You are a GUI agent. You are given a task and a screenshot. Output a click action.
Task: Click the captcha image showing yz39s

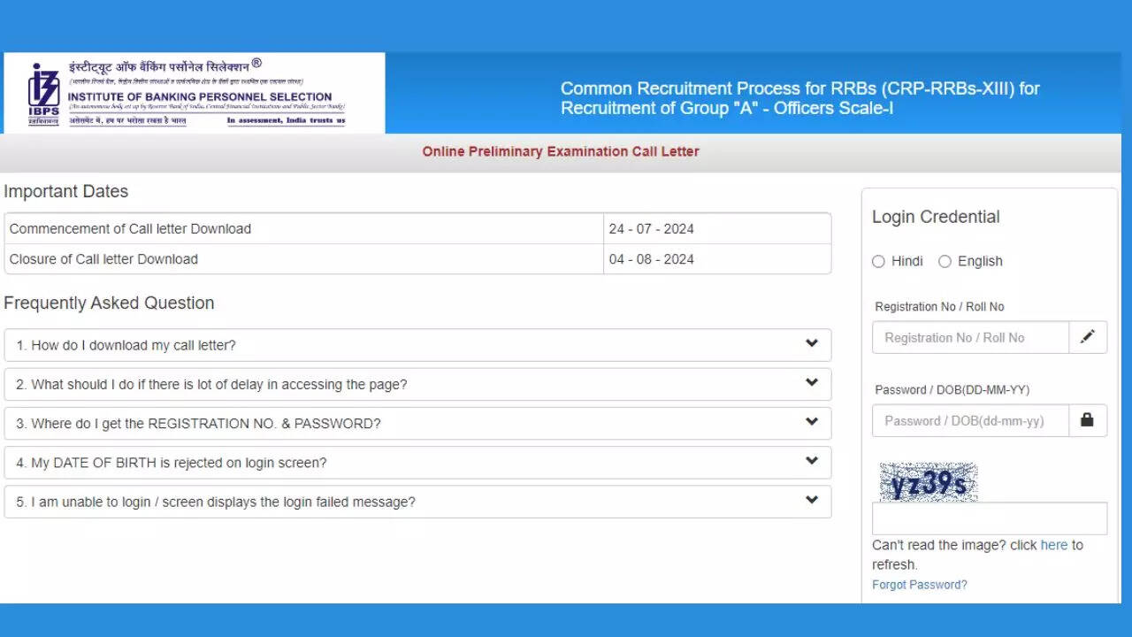coord(928,482)
